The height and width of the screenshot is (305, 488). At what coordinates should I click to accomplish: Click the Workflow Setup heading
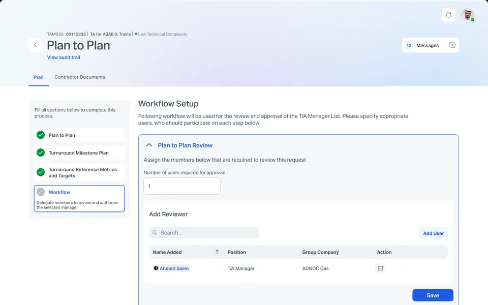tap(168, 104)
